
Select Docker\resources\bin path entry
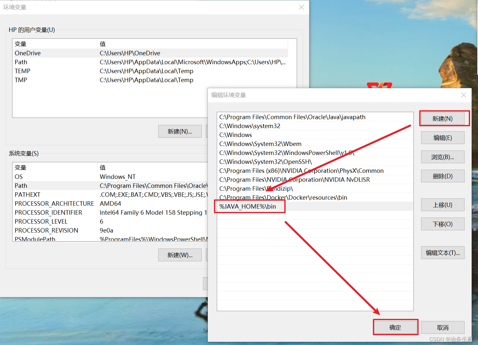(315, 197)
